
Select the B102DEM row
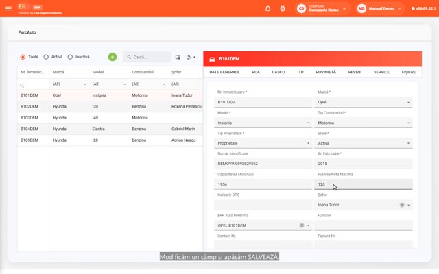(110, 107)
